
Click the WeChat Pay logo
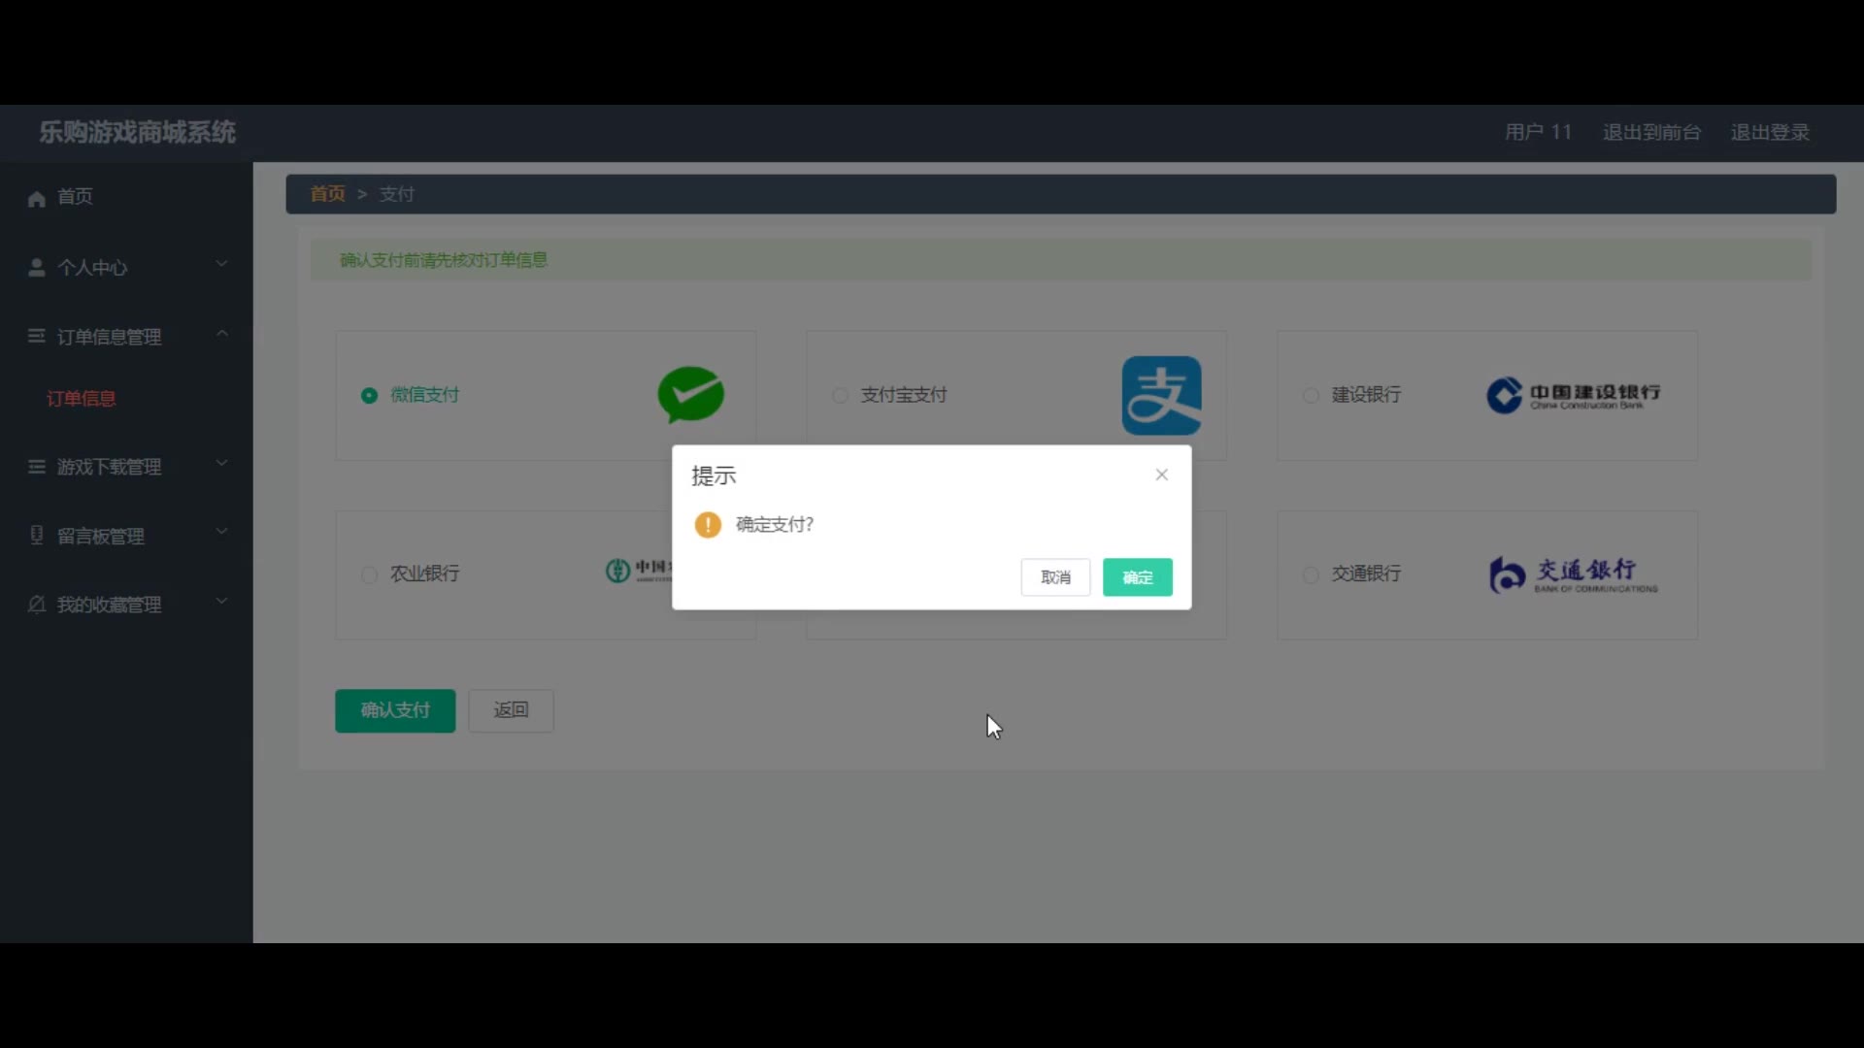click(x=691, y=395)
